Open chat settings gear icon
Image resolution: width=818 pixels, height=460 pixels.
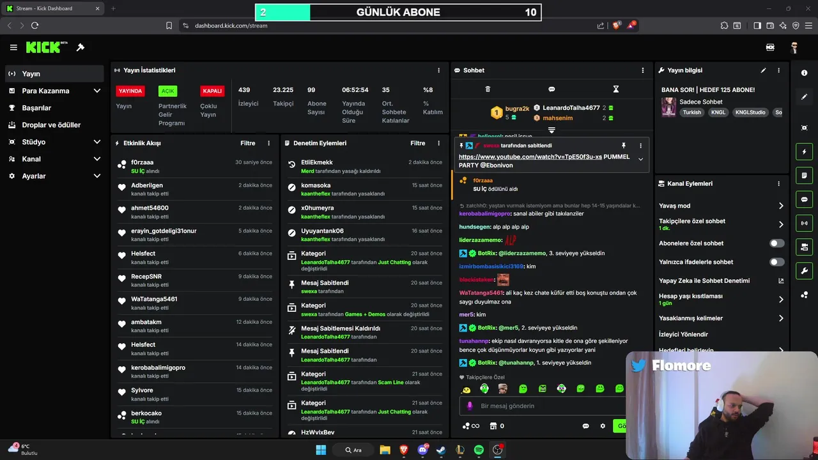point(603,426)
